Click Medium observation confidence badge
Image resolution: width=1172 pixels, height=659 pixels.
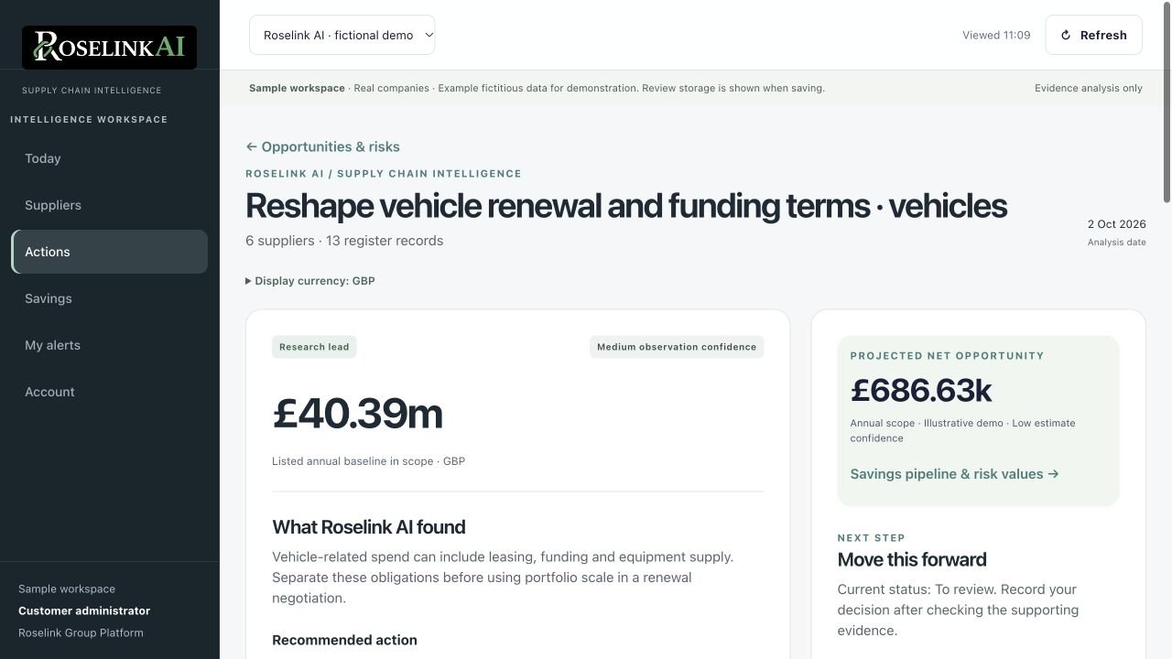[677, 347]
